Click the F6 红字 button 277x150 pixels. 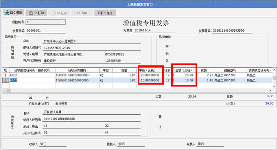tap(59, 13)
